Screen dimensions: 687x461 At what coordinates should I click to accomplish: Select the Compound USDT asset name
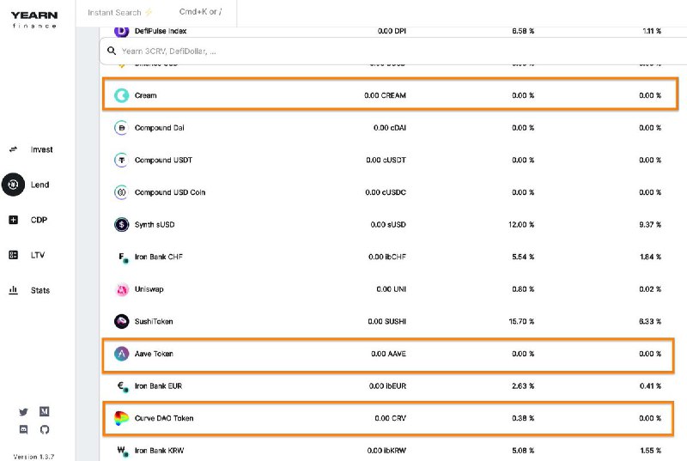click(x=163, y=160)
